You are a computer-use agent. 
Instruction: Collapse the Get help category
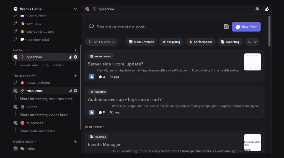point(21,50)
